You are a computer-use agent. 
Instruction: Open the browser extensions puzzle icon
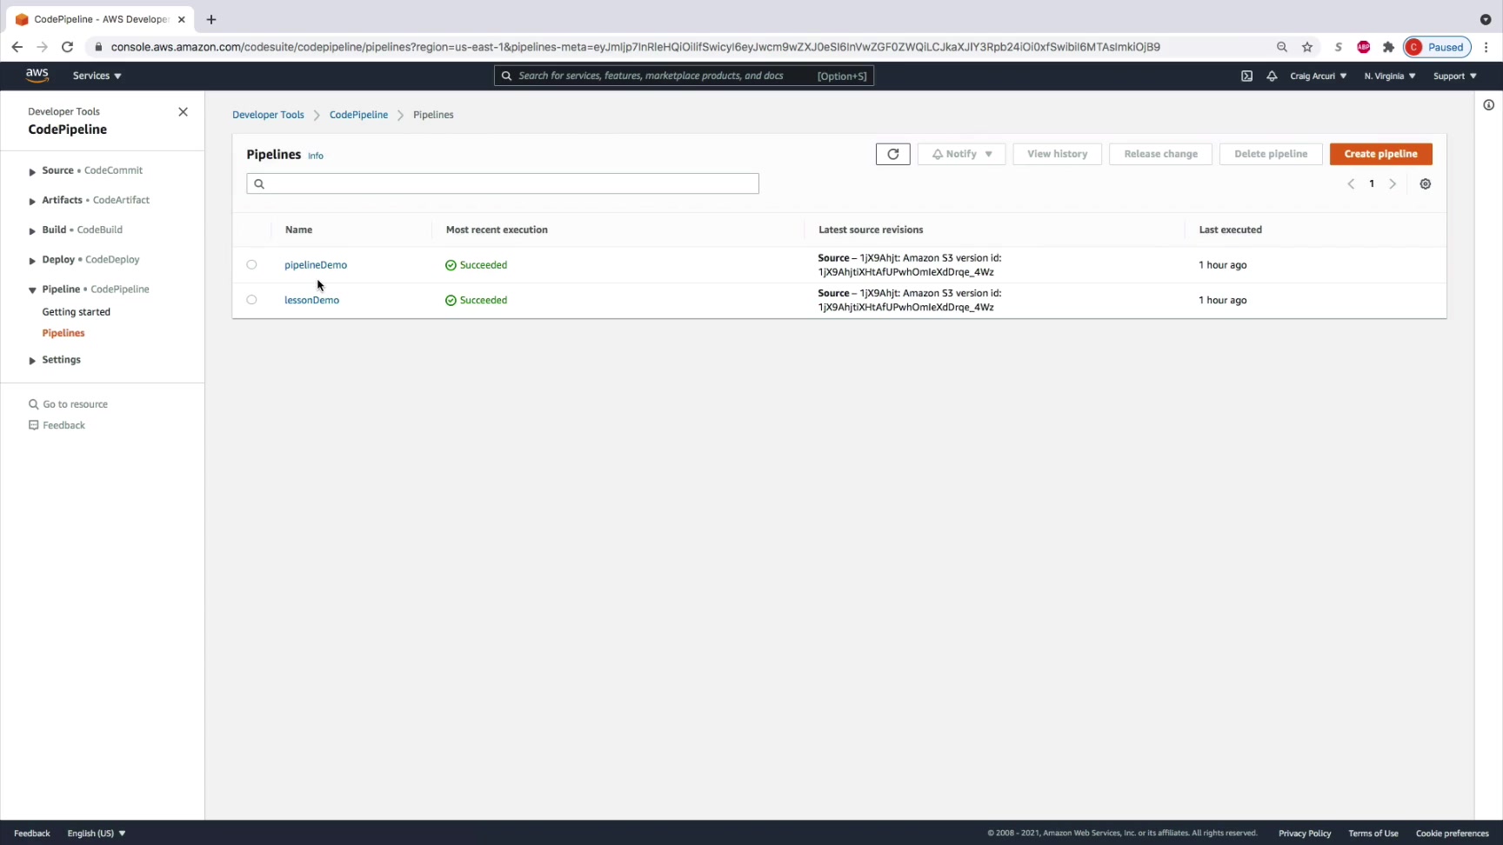[x=1388, y=47]
